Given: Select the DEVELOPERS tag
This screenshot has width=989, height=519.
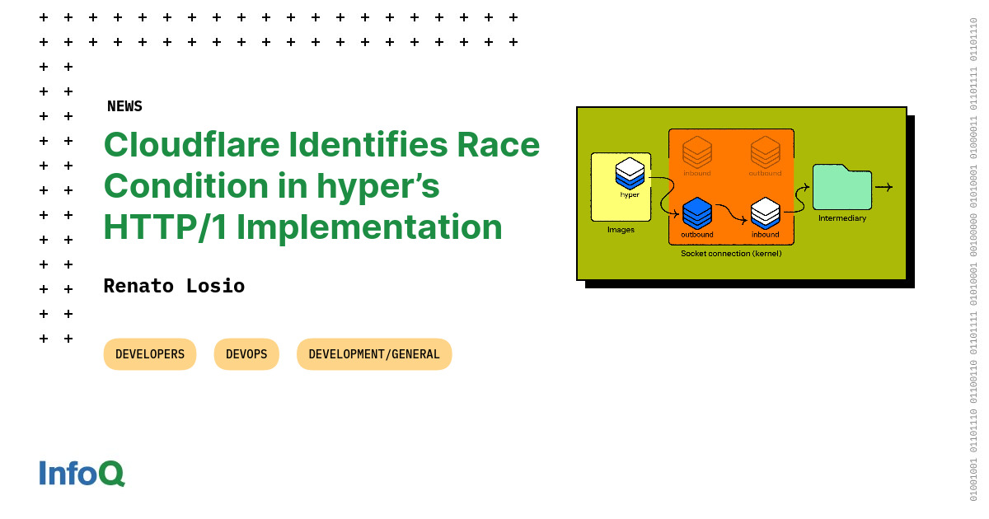Looking at the screenshot, I should point(150,354).
